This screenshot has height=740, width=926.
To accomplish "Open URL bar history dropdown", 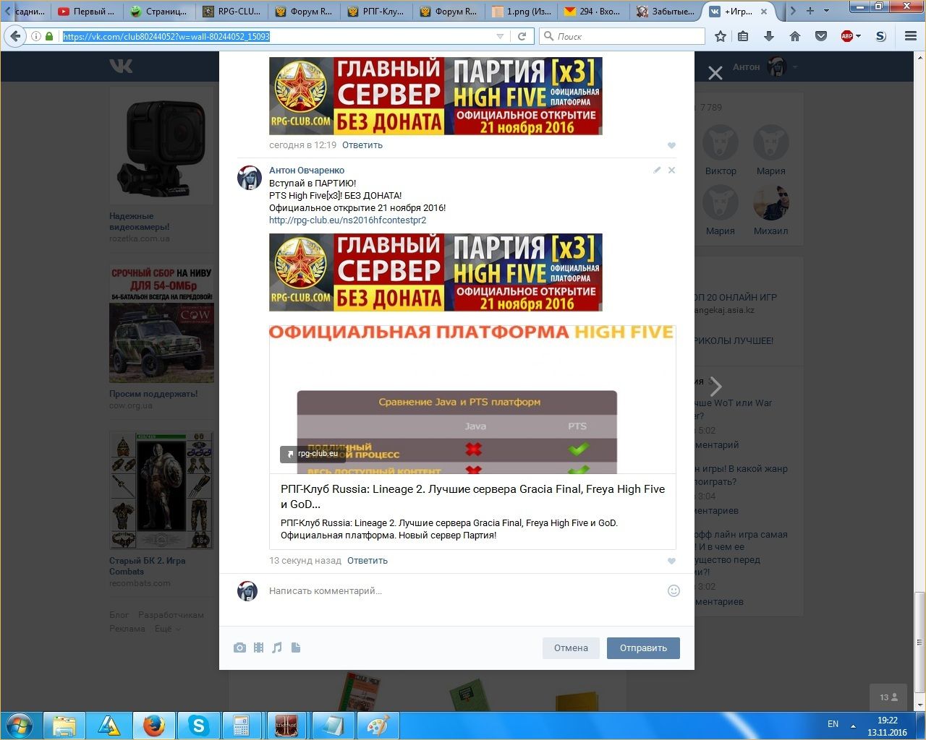I will tap(500, 36).
